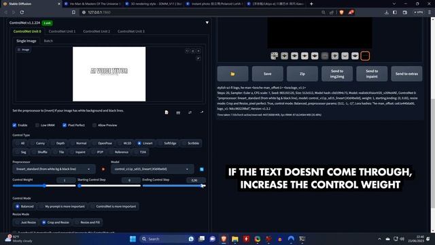The height and width of the screenshot is (245, 435).
Task: Select Just Resize mode
Action: point(26,223)
